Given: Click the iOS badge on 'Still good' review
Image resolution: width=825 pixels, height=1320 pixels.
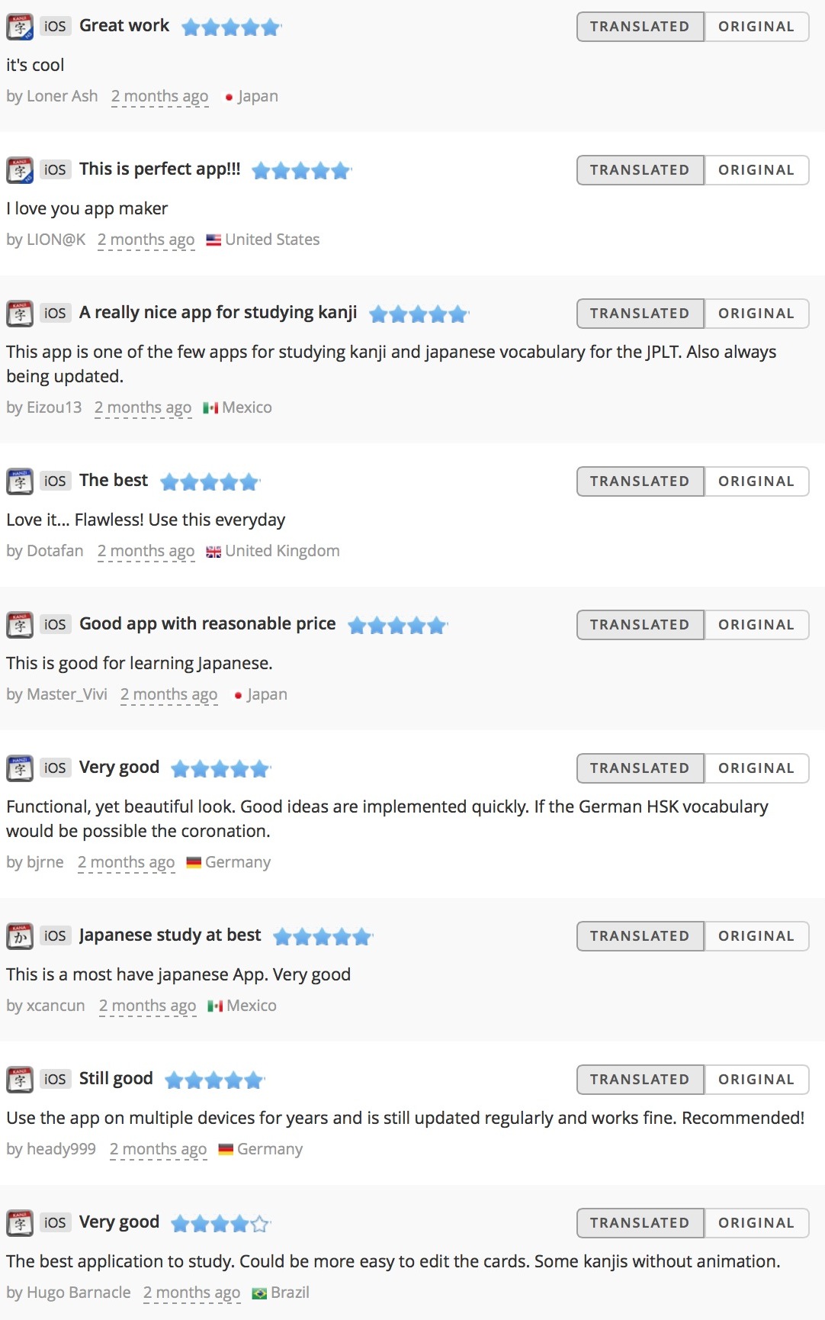Looking at the screenshot, I should 55,1079.
